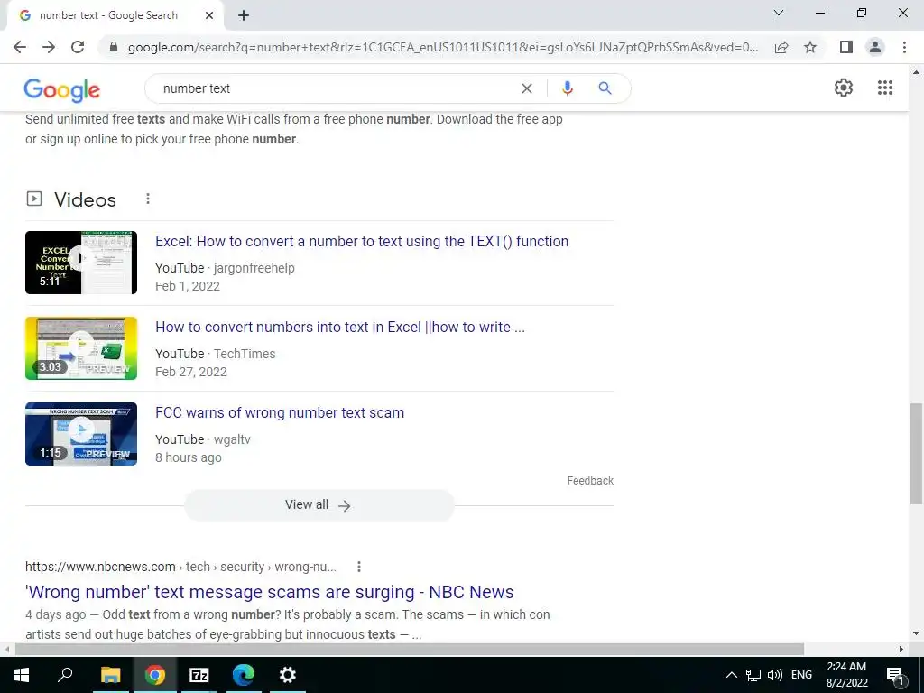Viewport: 924px width, 693px height.
Task: Open the notification center
Action: (894, 676)
